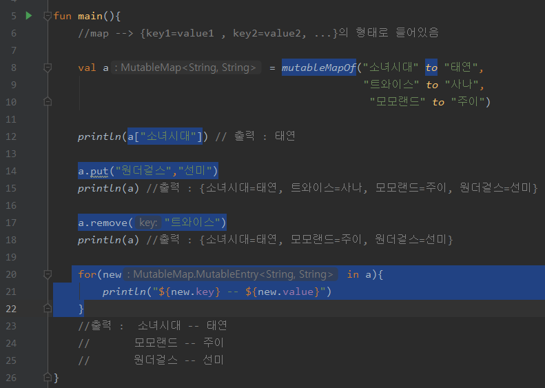Click the "태연" value string
The image size is (545, 388).
(460, 67)
